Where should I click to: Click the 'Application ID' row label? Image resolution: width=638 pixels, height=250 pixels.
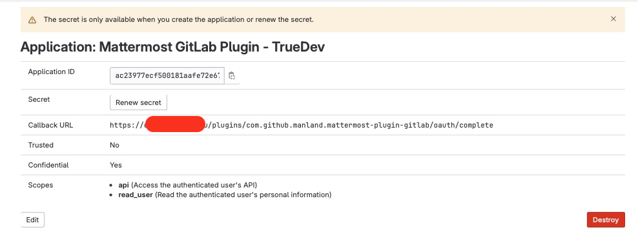click(x=51, y=72)
